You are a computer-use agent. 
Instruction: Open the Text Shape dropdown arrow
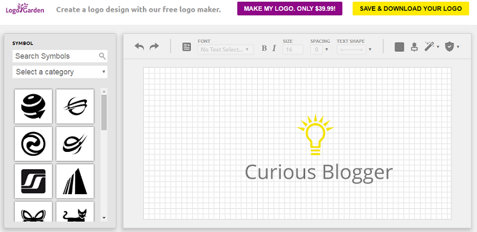[370, 49]
